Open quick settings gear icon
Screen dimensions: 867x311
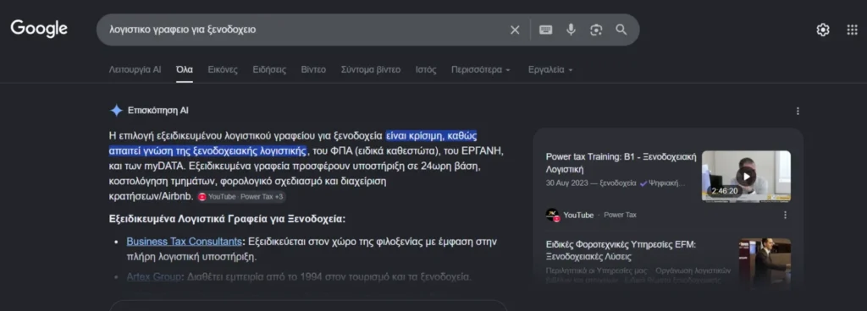pyautogui.click(x=823, y=30)
